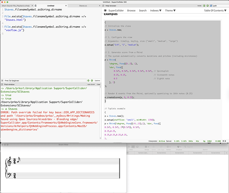Click the Post window dock panel icon
Image resolution: width=229 pixels, height=193 pixels.
point(2,85)
